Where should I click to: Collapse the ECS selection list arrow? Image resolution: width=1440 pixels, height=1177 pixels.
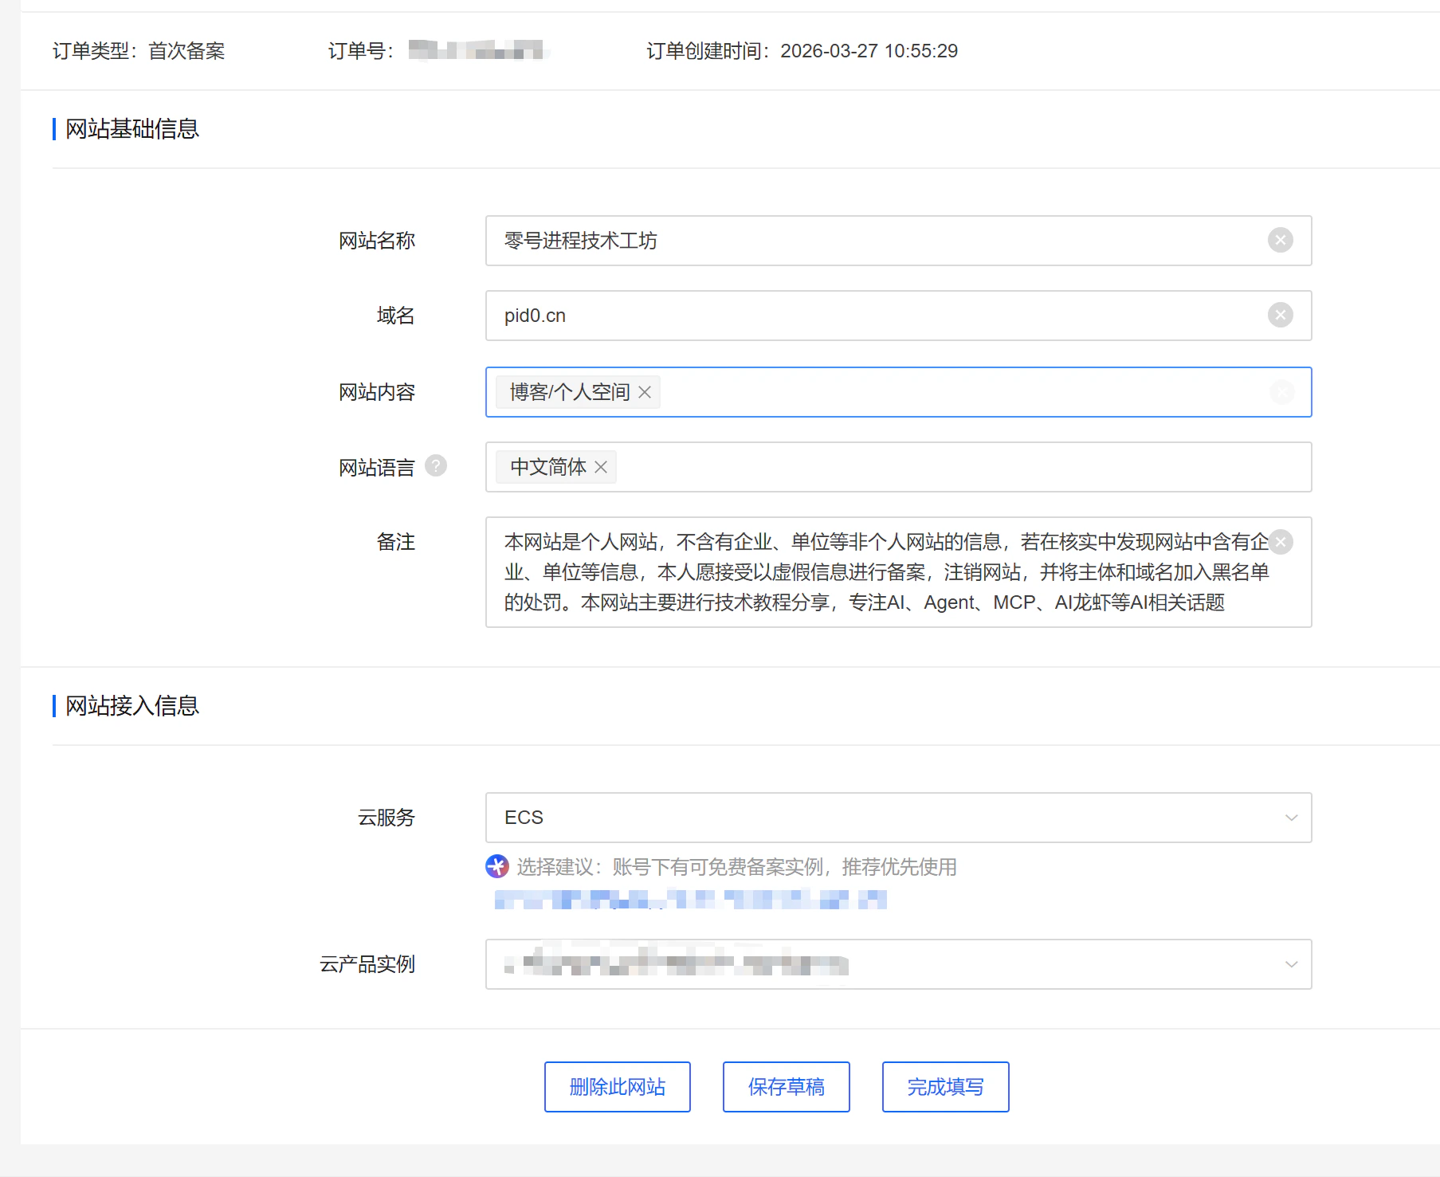1292,817
